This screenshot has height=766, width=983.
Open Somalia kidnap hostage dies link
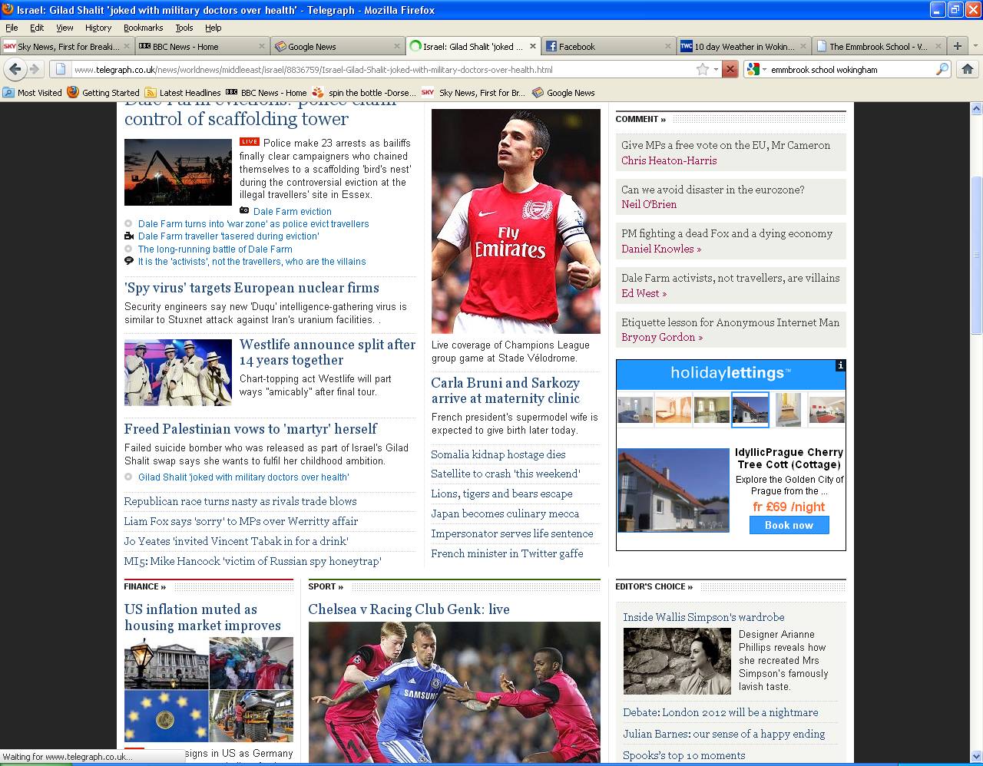pyautogui.click(x=498, y=454)
